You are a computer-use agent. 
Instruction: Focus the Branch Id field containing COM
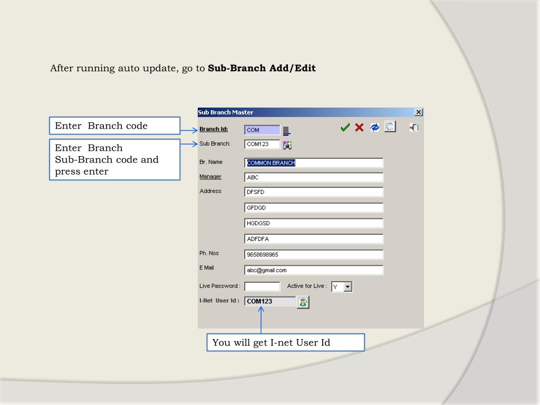262,130
